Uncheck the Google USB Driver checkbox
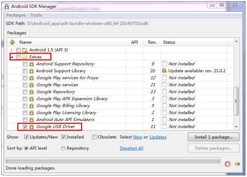247x177 pixels. pos(25,127)
